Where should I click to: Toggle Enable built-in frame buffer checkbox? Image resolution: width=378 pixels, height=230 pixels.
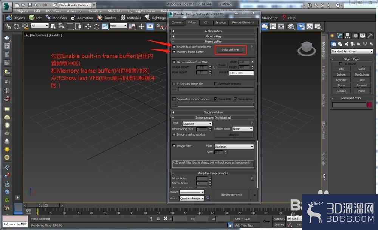pos(174,47)
